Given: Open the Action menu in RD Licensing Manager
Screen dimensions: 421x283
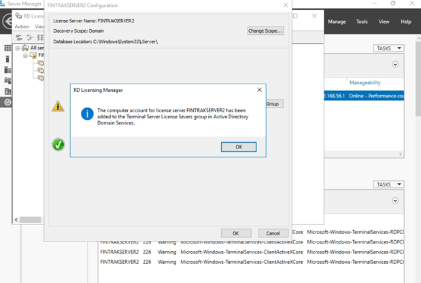Looking at the screenshot, I should coord(22,27).
